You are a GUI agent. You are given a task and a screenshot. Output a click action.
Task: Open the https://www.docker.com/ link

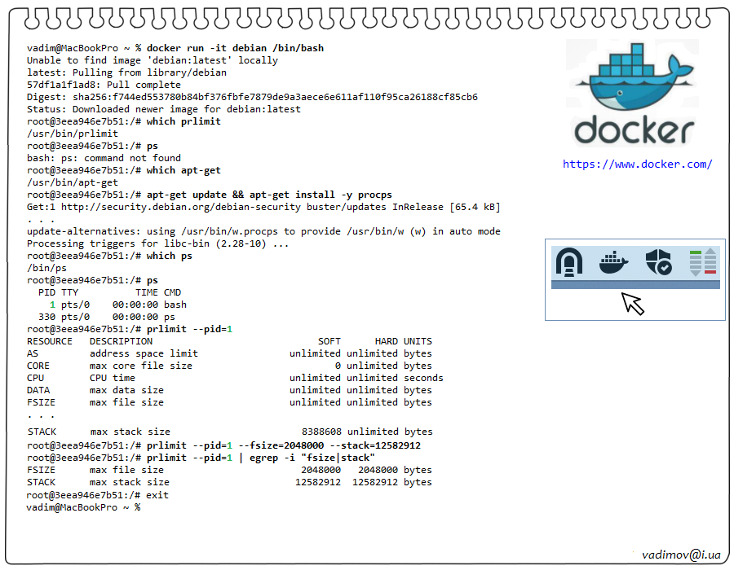click(x=637, y=164)
